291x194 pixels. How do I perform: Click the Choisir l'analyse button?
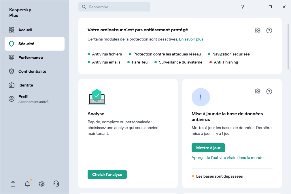click(x=107, y=174)
